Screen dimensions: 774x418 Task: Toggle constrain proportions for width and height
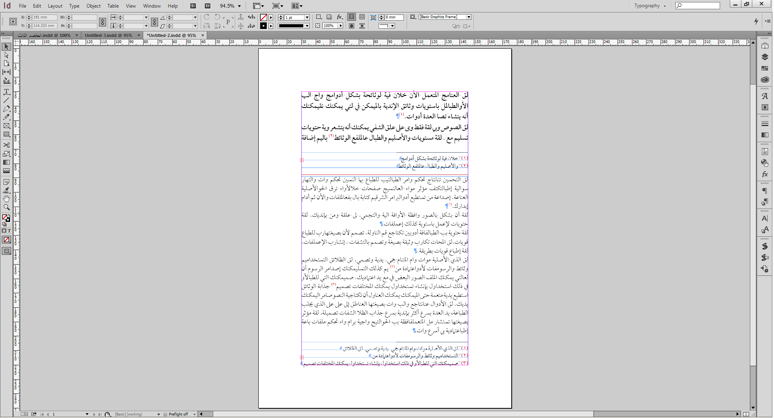pyautogui.click(x=103, y=22)
